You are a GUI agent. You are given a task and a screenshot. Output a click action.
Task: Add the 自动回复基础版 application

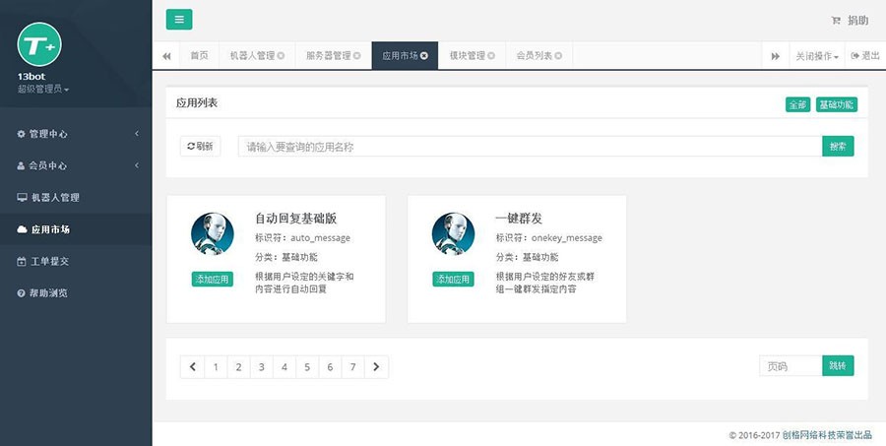point(213,280)
